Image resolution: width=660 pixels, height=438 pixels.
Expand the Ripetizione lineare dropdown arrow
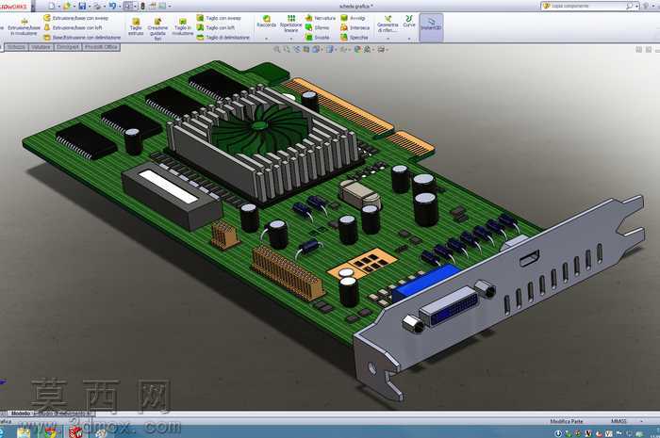point(290,39)
